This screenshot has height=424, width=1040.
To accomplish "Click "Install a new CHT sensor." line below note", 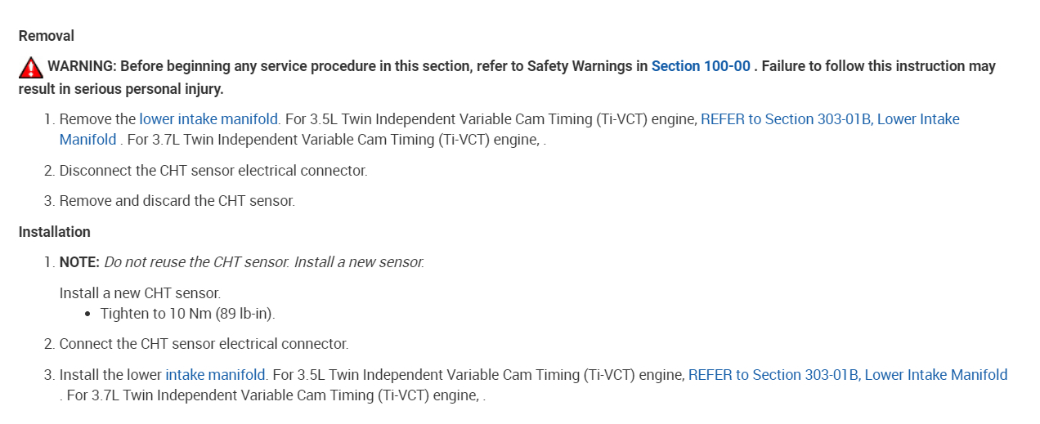I will [140, 292].
